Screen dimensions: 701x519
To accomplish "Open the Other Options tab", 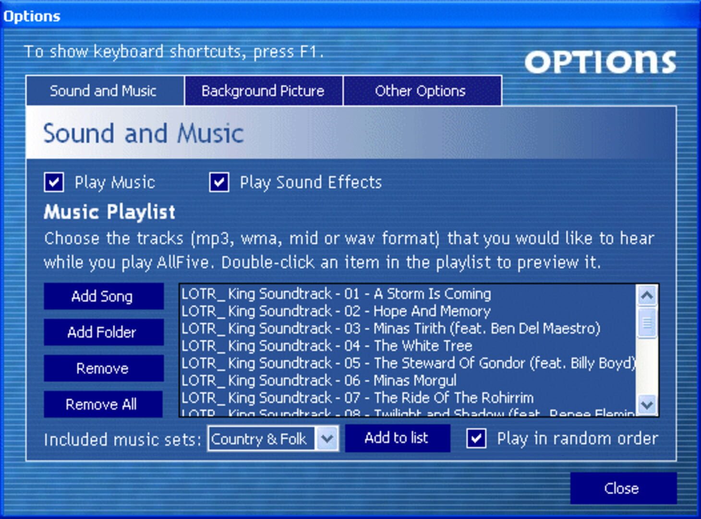I will coord(421,91).
